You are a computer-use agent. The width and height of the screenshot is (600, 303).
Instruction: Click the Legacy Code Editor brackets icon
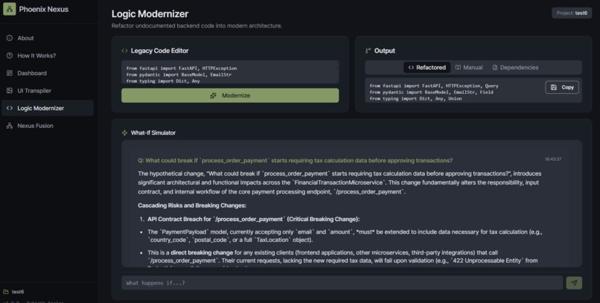(x=124, y=51)
